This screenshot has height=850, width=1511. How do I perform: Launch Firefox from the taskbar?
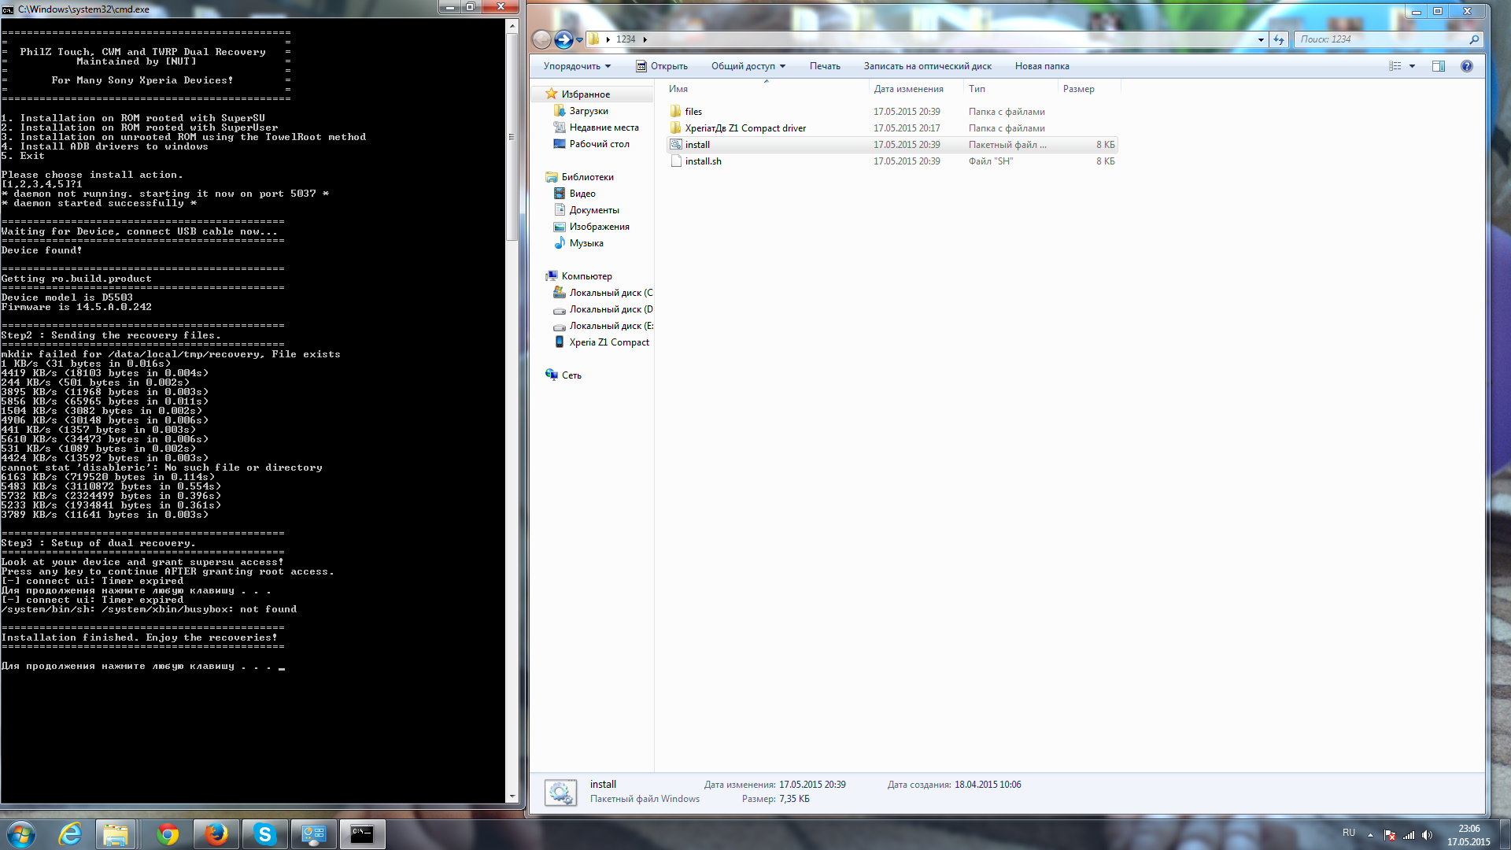click(x=216, y=834)
